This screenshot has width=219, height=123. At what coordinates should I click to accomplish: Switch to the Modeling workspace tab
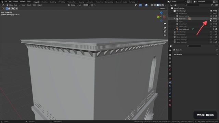pos(44,2)
